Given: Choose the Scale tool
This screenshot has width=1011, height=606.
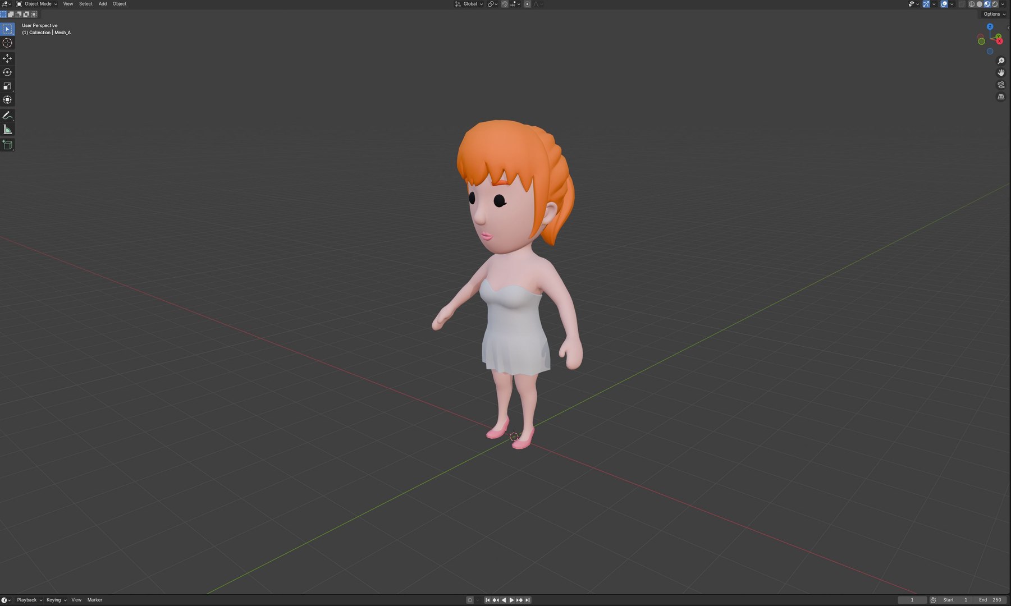Looking at the screenshot, I should coord(7,86).
